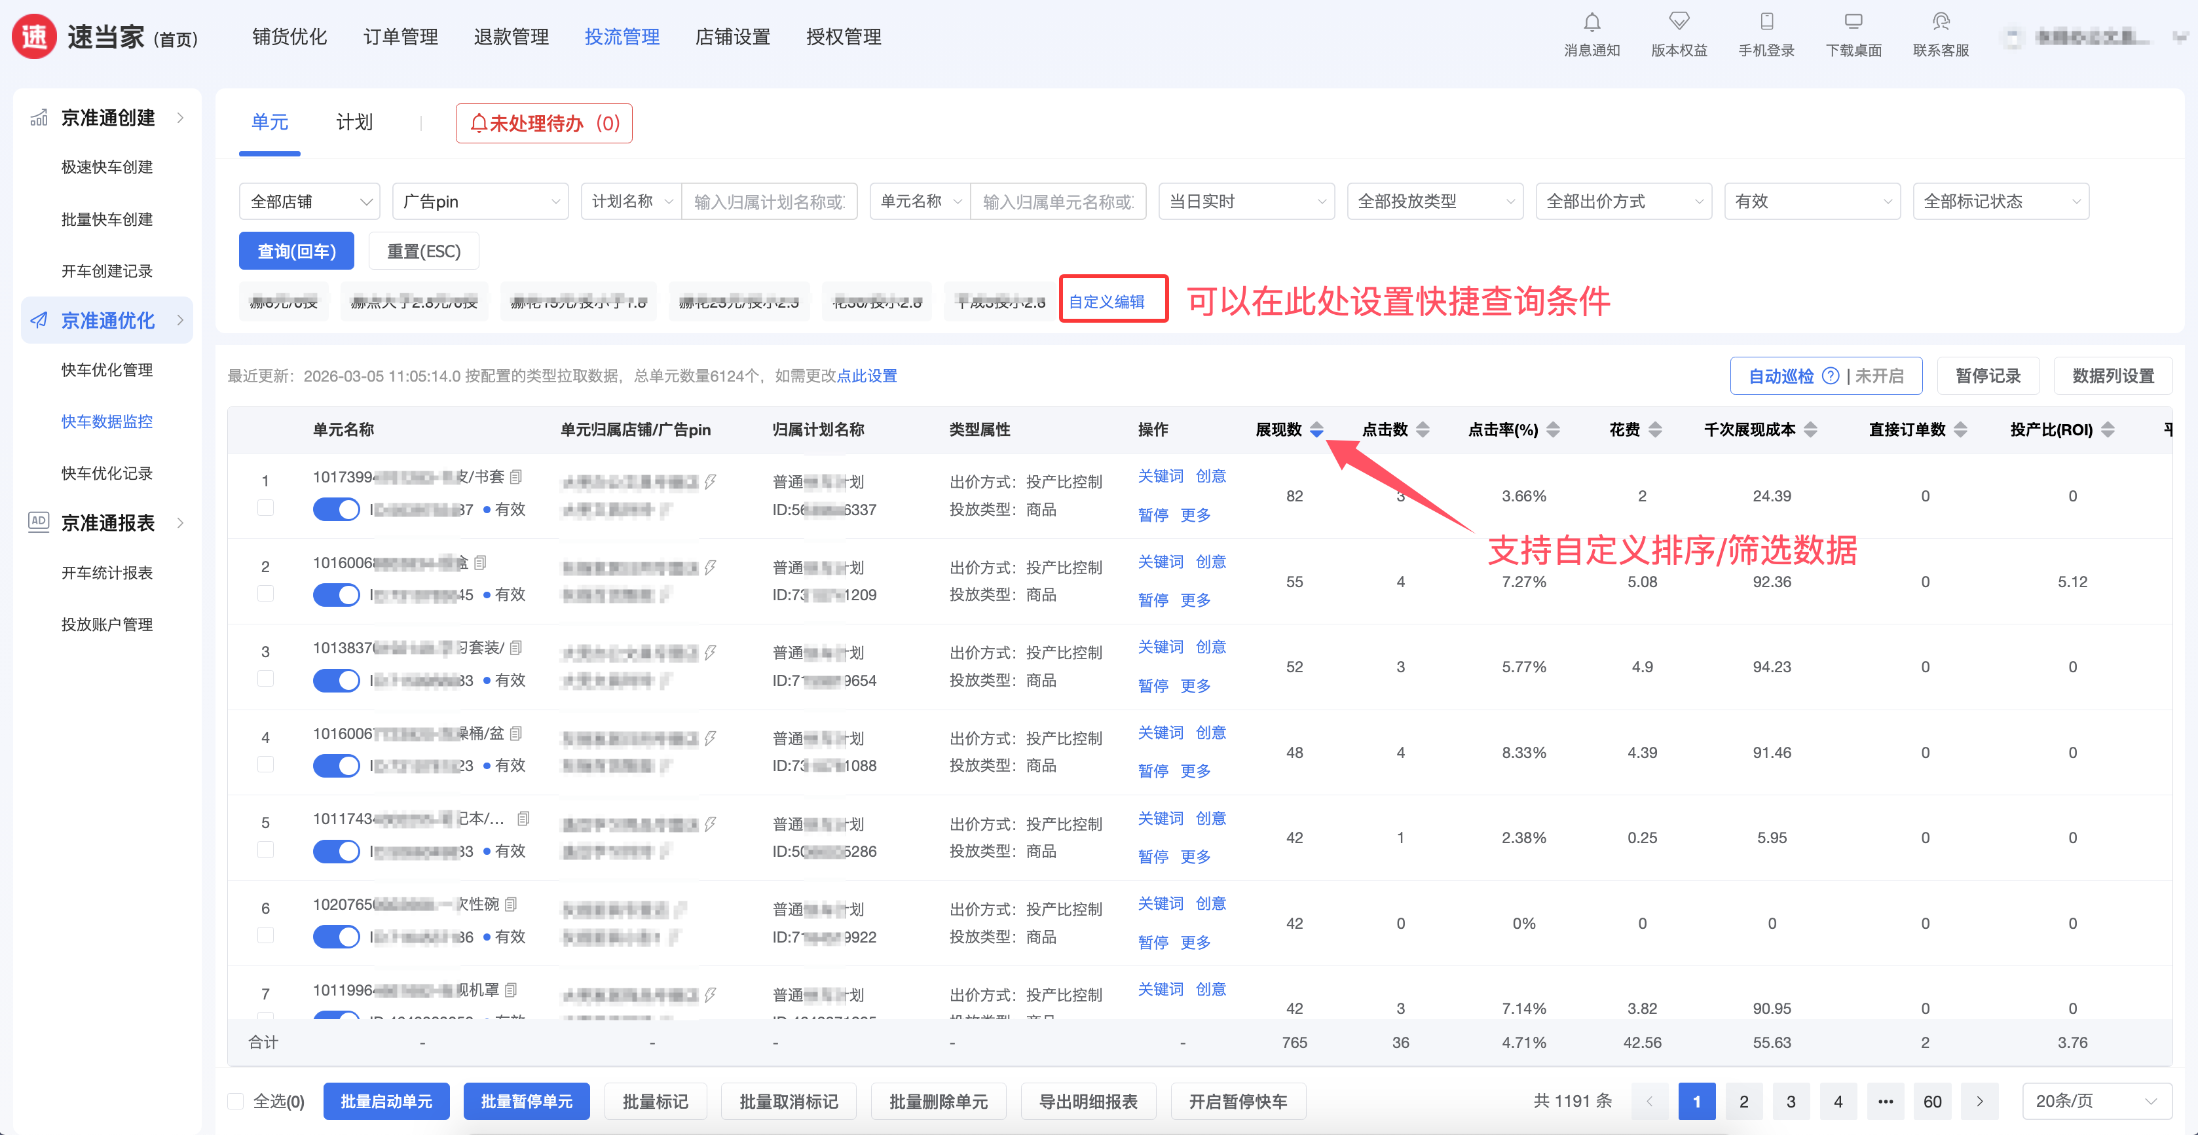Open the 20条/页 page size dropdown
2198x1135 pixels.
pos(2096,1101)
